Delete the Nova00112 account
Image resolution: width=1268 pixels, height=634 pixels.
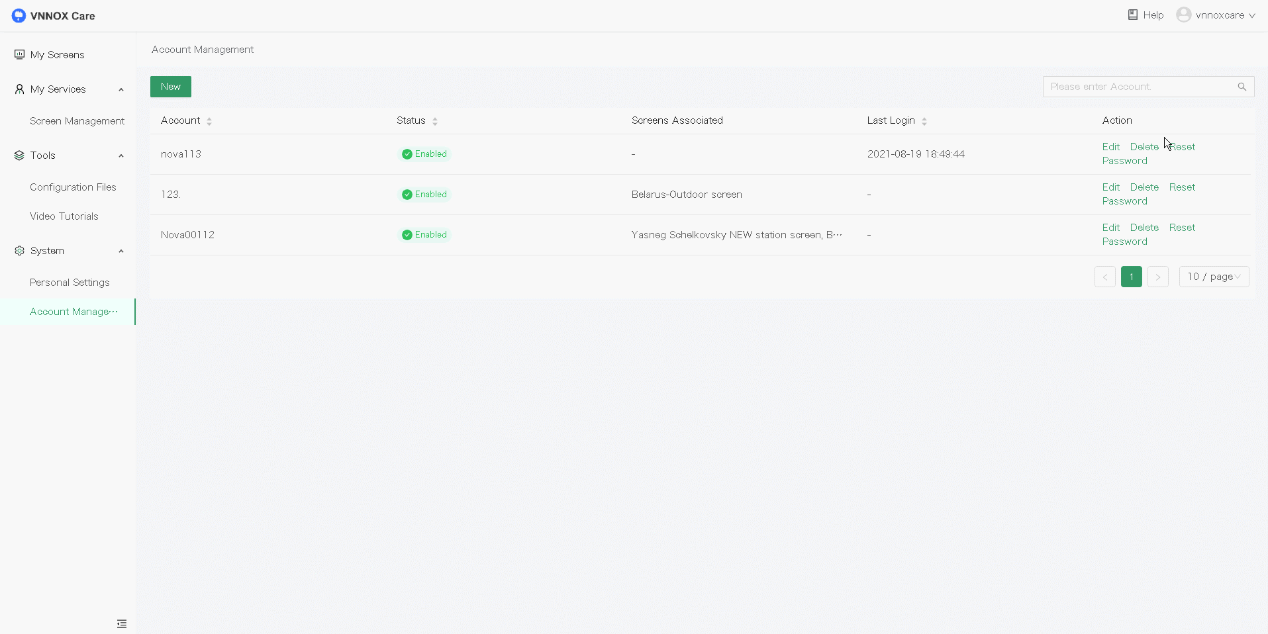click(1144, 228)
